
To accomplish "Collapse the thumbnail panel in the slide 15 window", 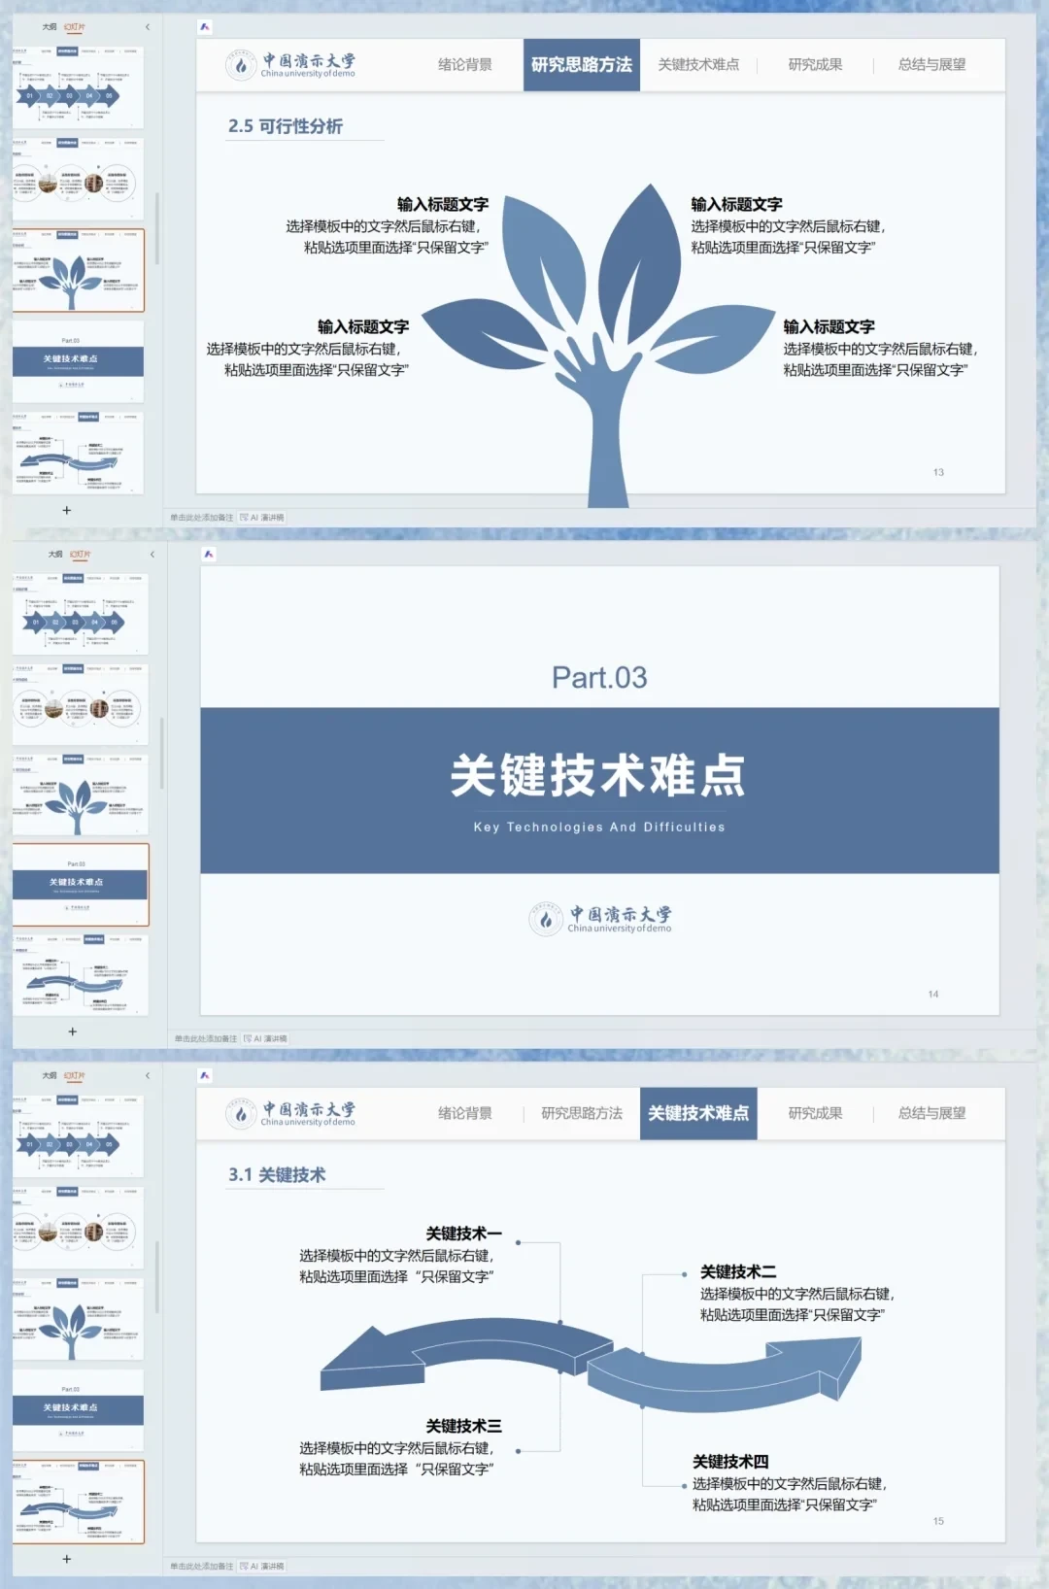I will [148, 1075].
